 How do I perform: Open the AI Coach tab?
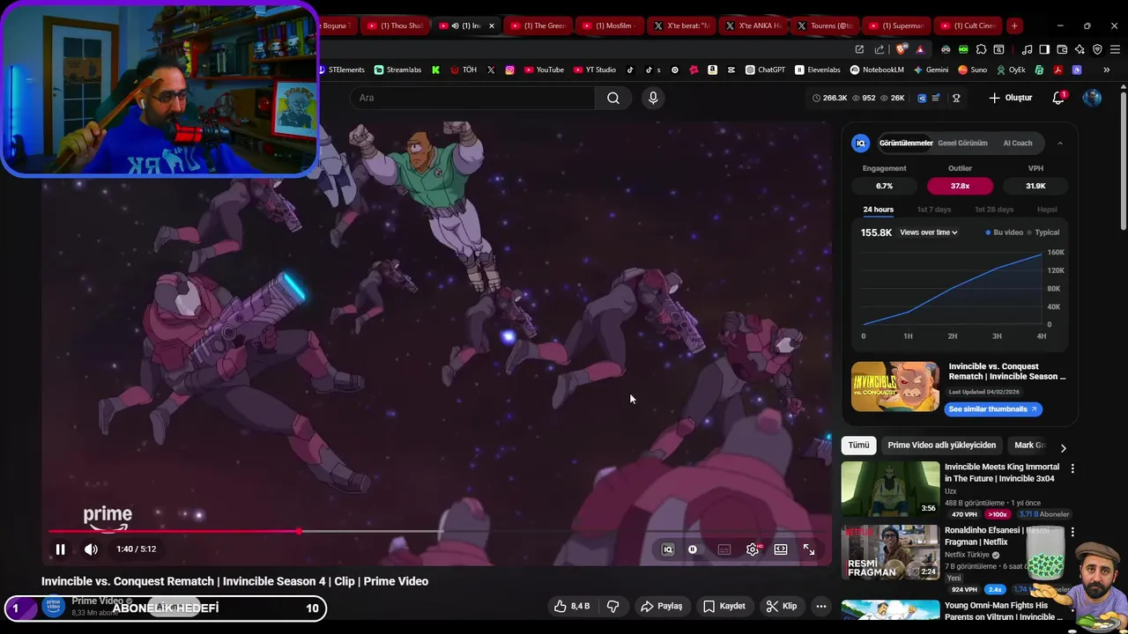pos(1018,143)
